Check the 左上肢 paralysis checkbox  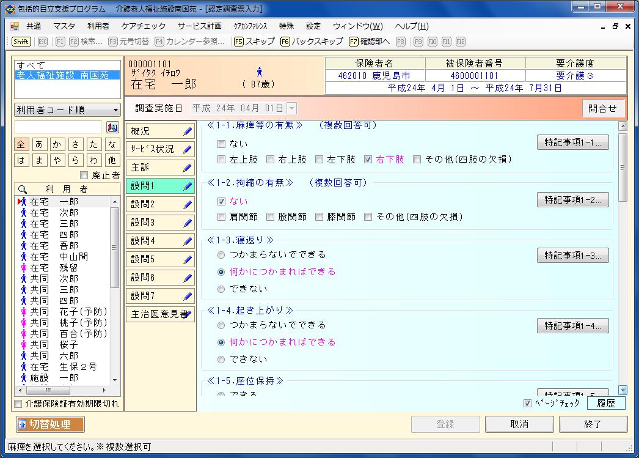pyautogui.click(x=222, y=160)
